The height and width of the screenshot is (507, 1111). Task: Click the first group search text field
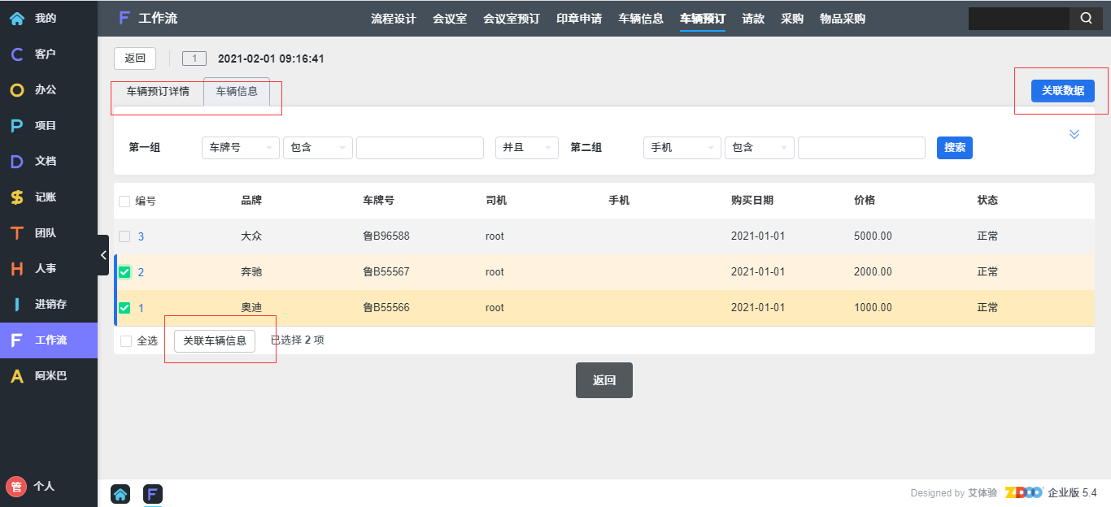click(420, 148)
